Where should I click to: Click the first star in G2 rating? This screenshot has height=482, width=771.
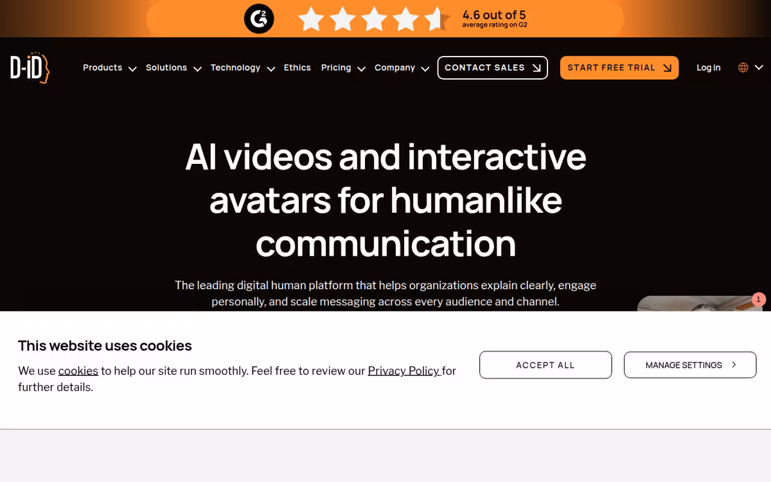pos(312,19)
